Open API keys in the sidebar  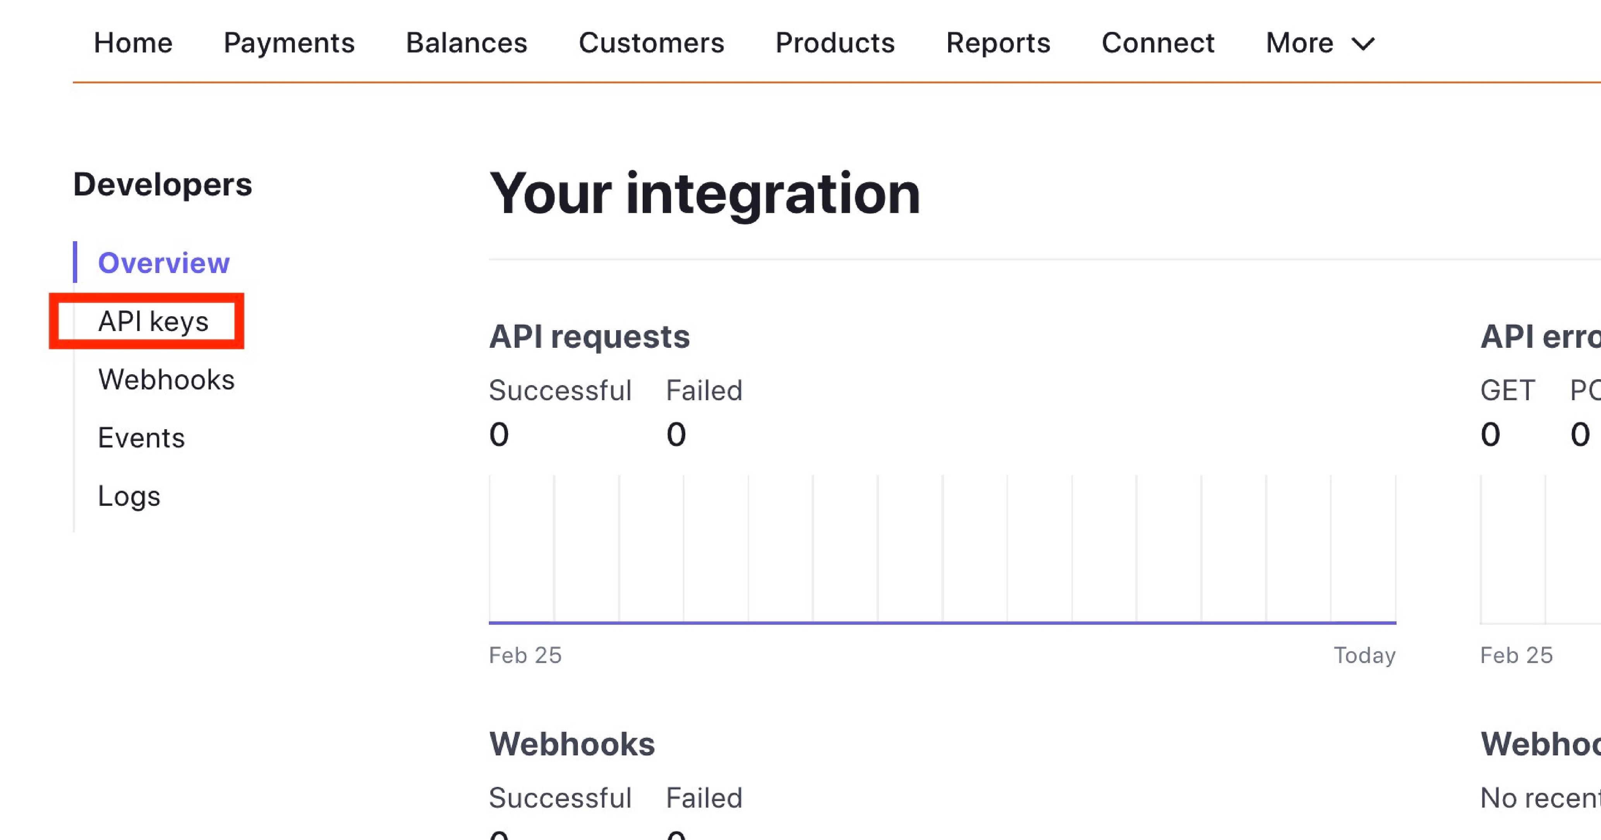[x=153, y=321]
